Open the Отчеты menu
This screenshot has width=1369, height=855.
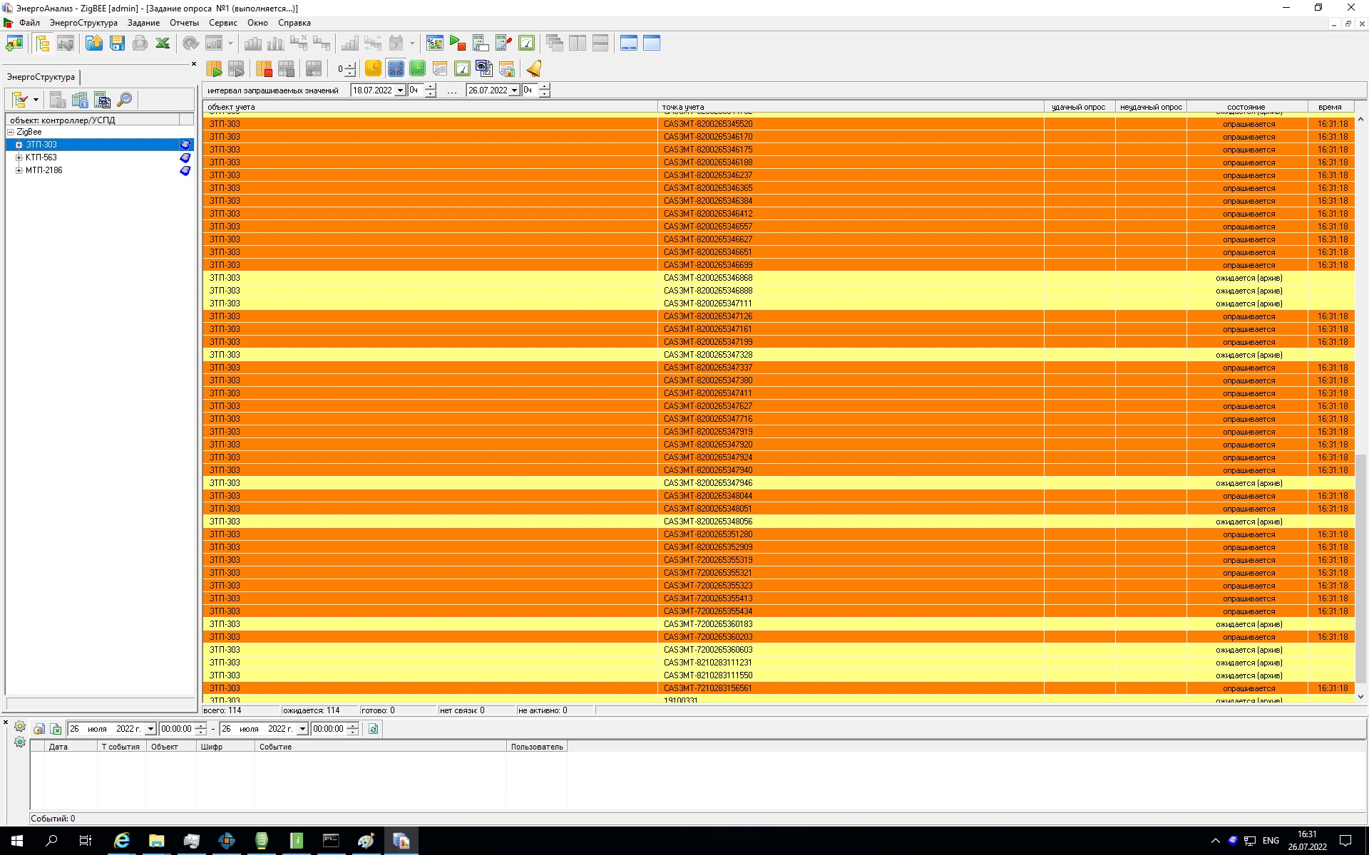pos(184,23)
